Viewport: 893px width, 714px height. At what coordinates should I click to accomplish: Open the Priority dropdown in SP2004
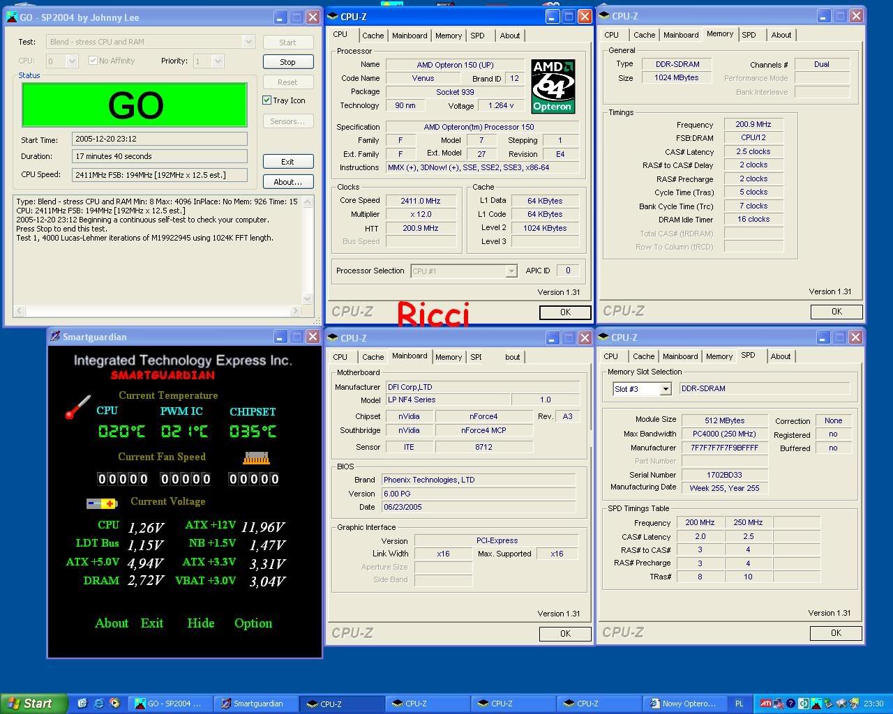[218, 61]
